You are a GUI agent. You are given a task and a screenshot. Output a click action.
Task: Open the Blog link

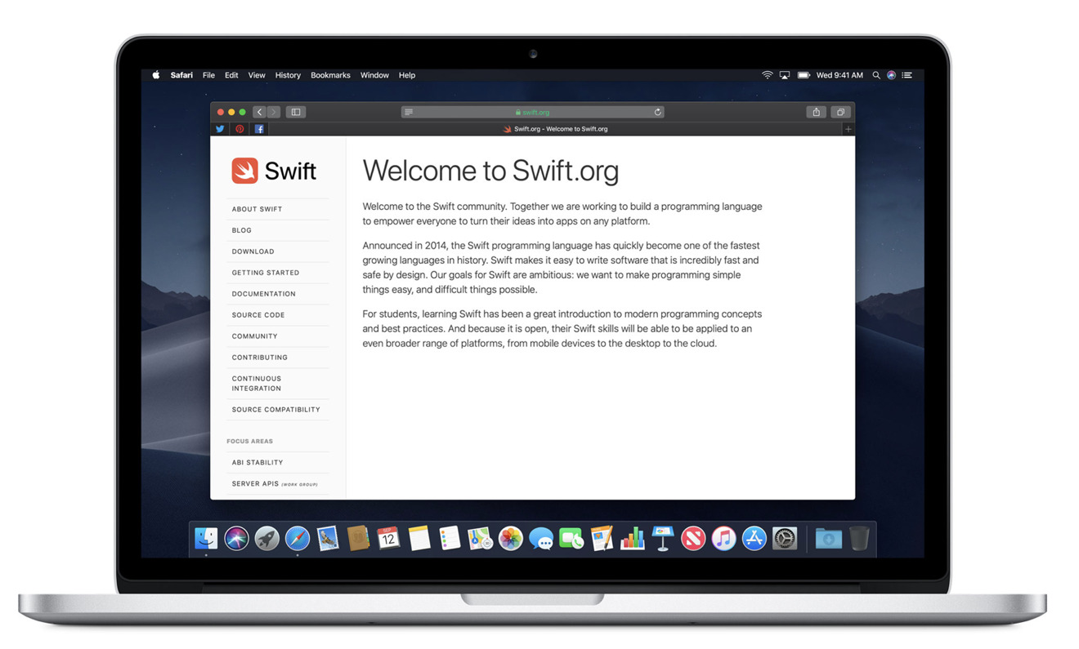[x=242, y=230]
